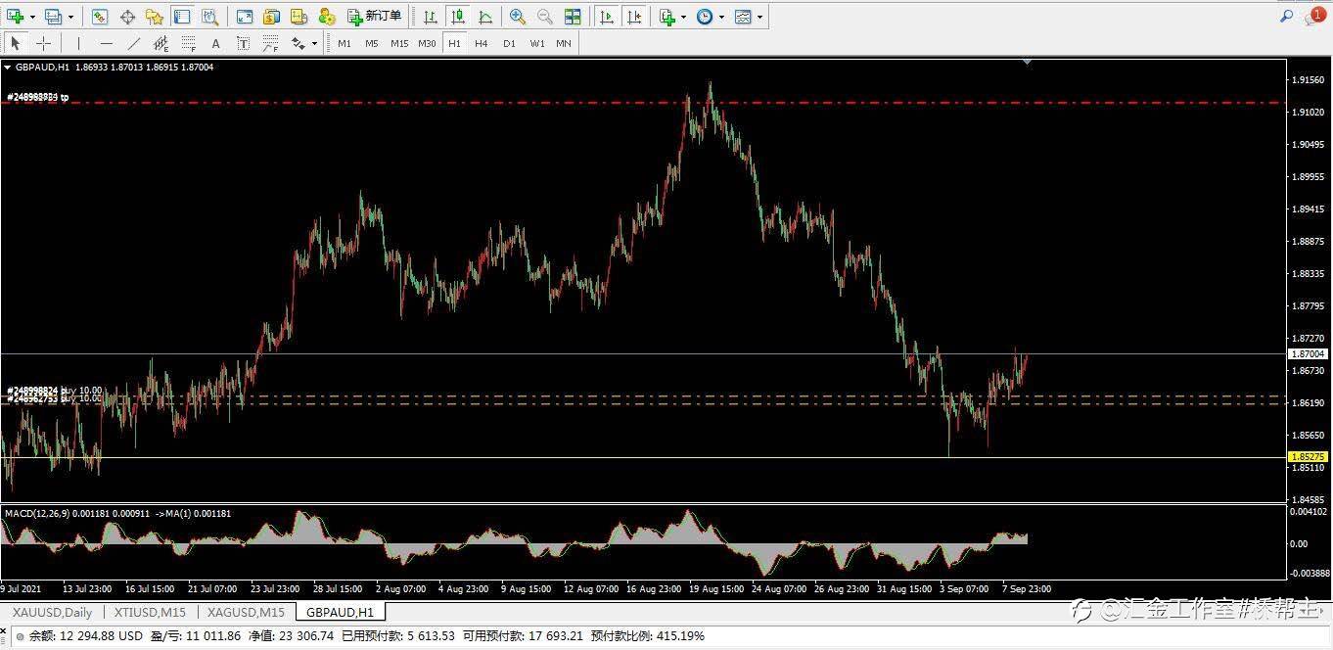The width and height of the screenshot is (1333, 650).
Task: Open the Navigator folder-star icon
Action: coord(155,17)
